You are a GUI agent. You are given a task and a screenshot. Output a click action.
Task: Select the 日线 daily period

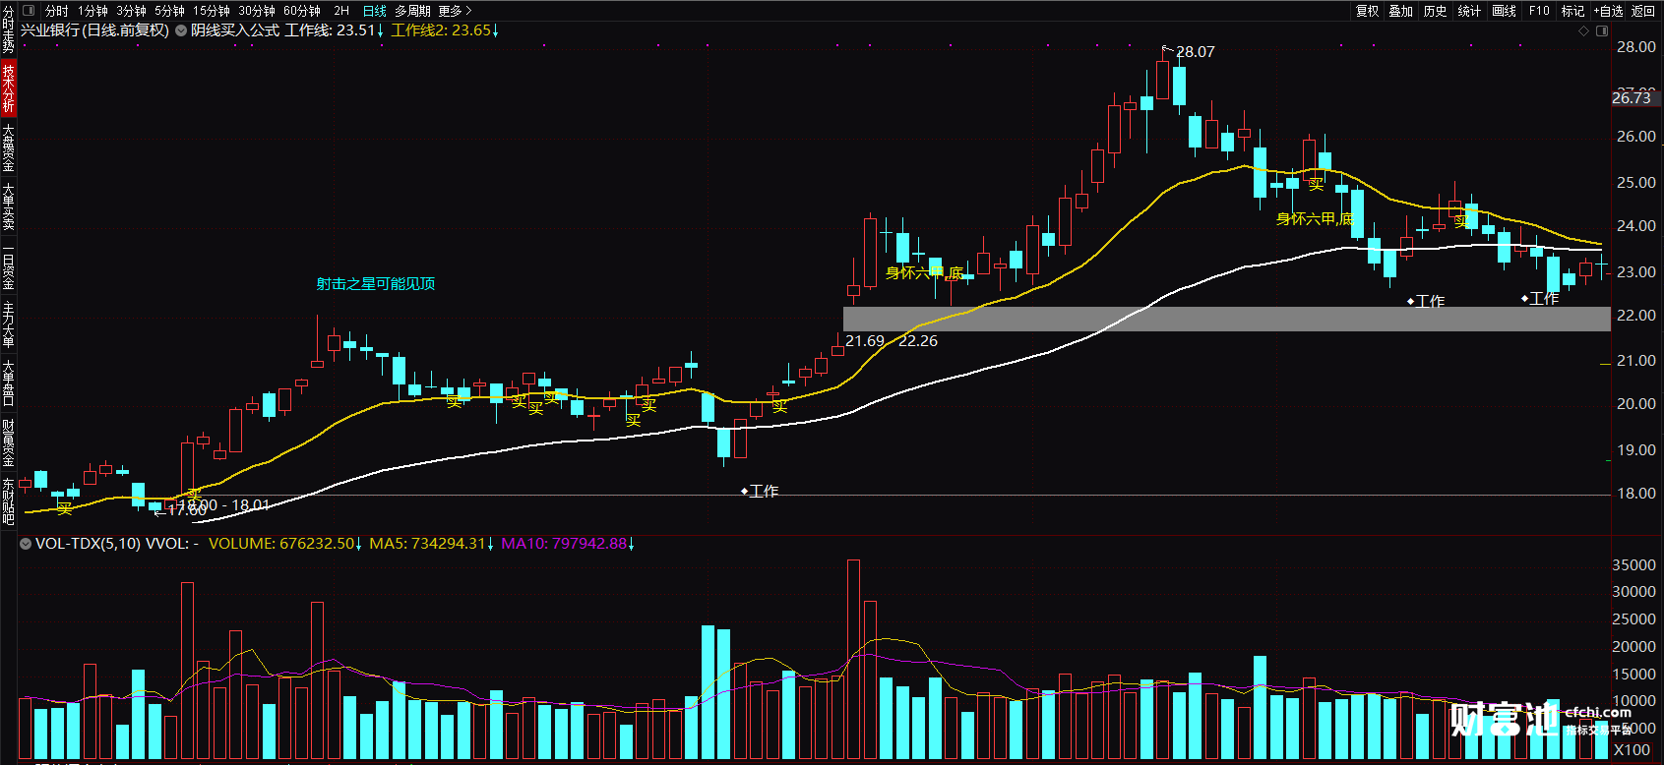tap(374, 11)
